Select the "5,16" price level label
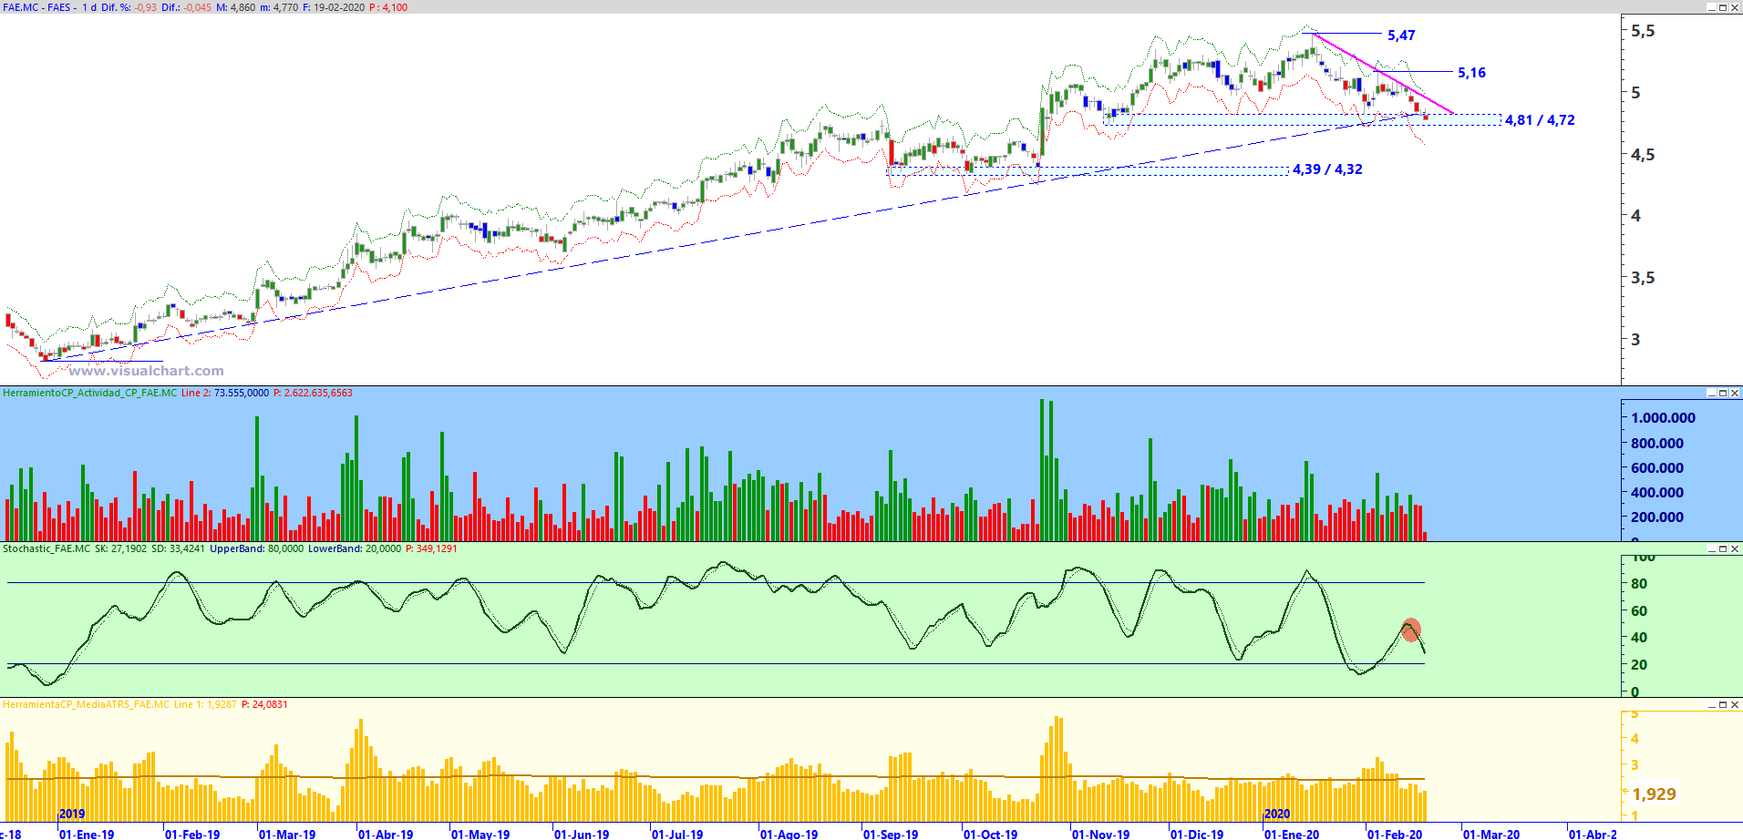This screenshot has height=840, width=1743. 1471,73
